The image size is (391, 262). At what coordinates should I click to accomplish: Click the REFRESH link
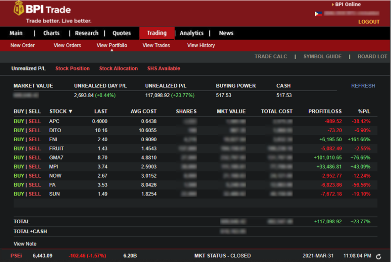(x=363, y=86)
